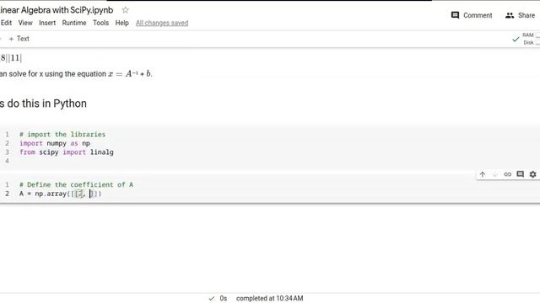Screen dimensions: 540x303
Task: Click the execution checkmark in status bar
Action: [212, 298]
